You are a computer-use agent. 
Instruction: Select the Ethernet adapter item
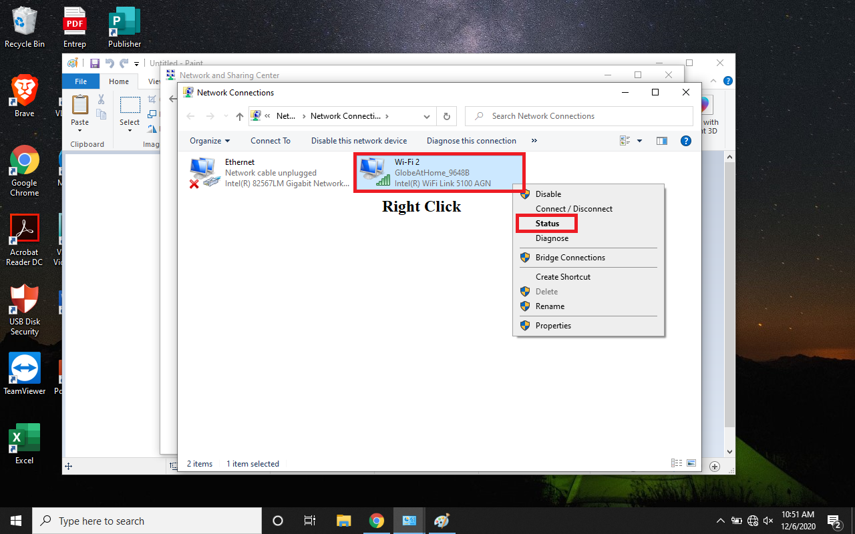pyautogui.click(x=269, y=172)
